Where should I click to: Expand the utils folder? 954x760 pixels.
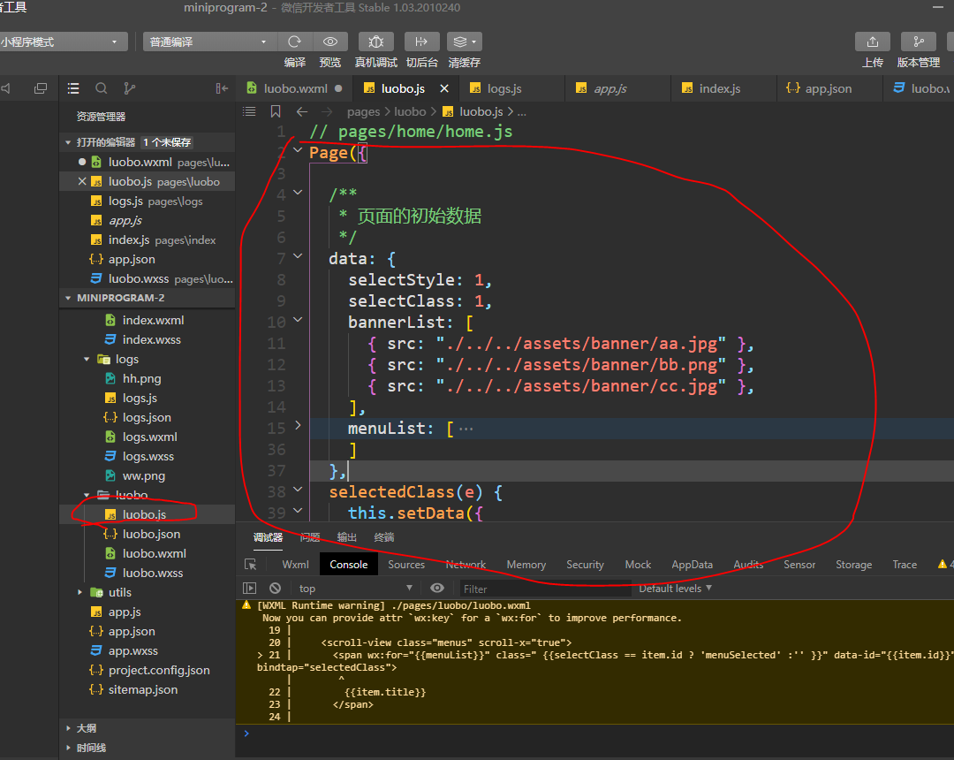tap(79, 592)
